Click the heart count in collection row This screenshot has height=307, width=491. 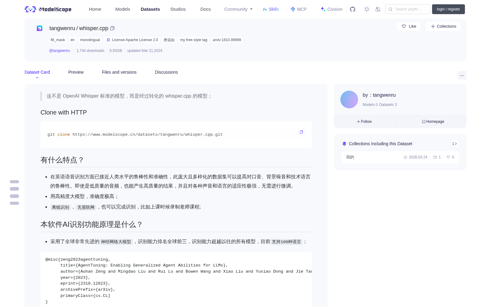click(x=450, y=157)
